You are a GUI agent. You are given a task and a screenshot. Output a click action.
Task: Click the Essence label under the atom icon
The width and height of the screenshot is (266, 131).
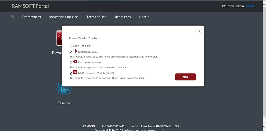tap(64, 103)
